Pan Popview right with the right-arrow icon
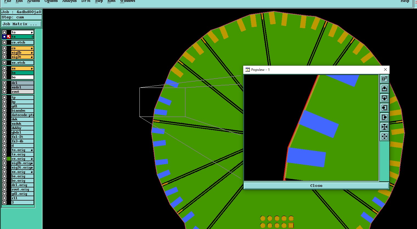This screenshot has height=229, width=417. click(x=384, y=117)
